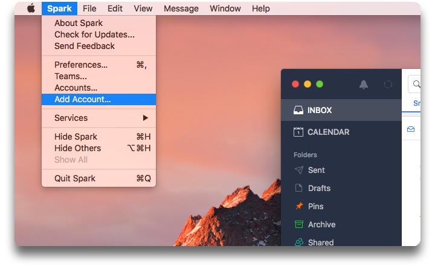Screen dimensions: 435x266
Task: Click the Inbox tray icon
Action: (x=298, y=110)
